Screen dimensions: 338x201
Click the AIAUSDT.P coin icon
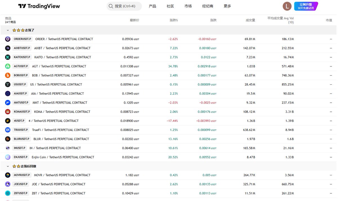coord(8,93)
